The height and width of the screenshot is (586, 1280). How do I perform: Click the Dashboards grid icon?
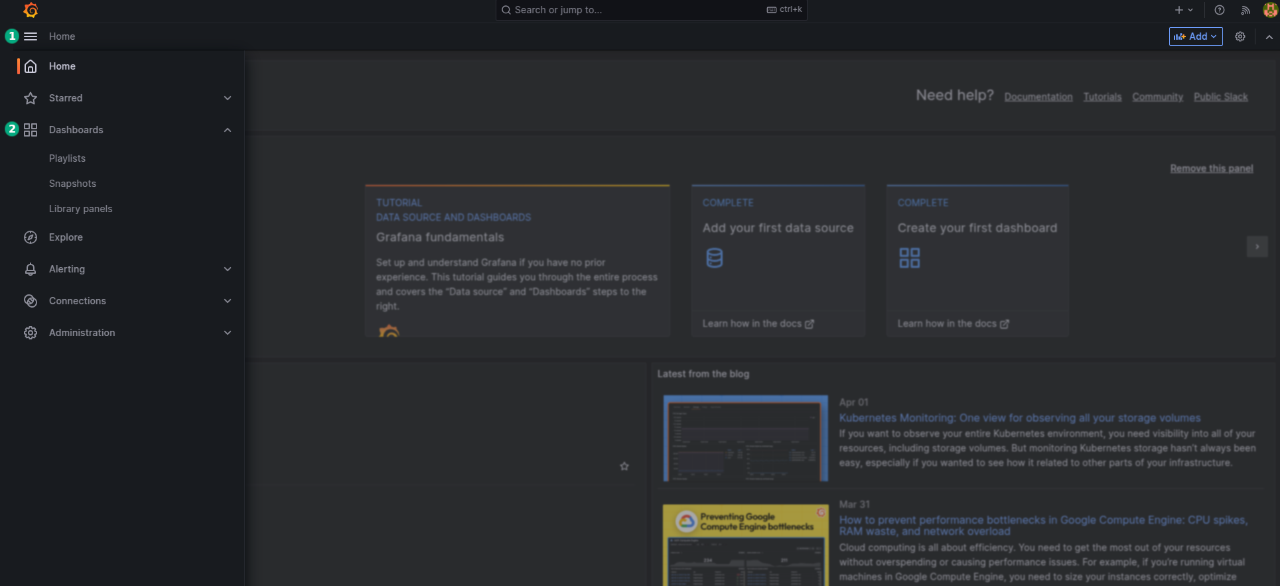(31, 130)
